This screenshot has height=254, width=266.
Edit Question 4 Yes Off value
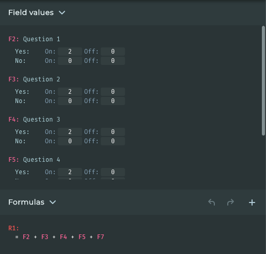[x=113, y=172]
